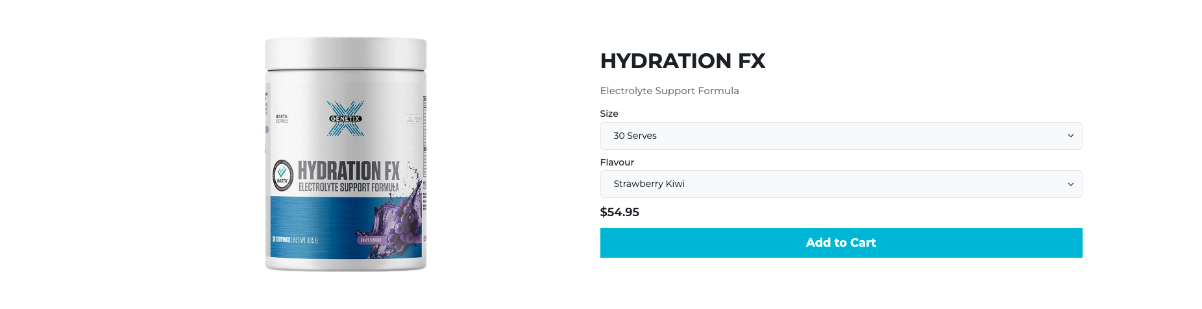Click the purple grape splash graphic
The image size is (1202, 309).
pyautogui.click(x=397, y=221)
